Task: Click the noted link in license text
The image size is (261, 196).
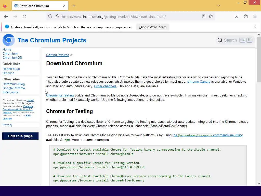Action: click(x=30, y=100)
